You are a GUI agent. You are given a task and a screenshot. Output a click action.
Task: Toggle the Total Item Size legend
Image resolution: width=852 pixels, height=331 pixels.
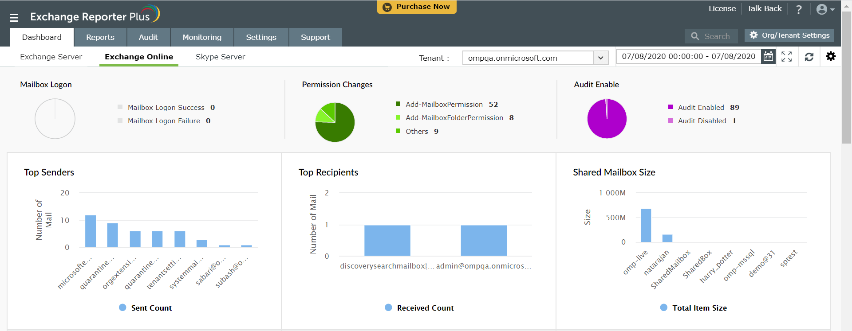[694, 308]
